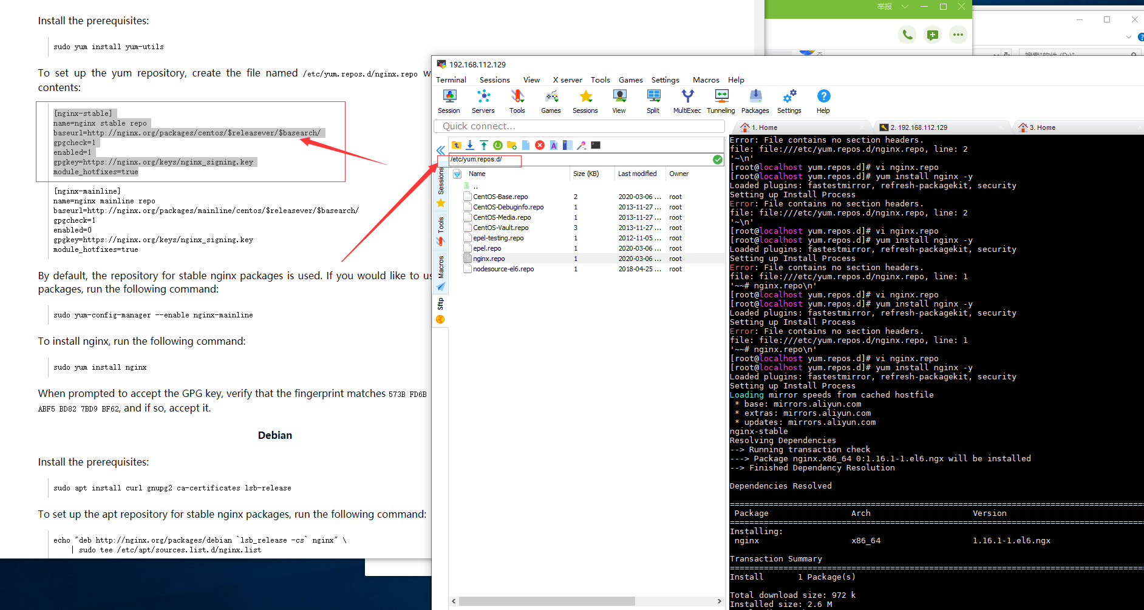Screen dimensions: 1144x610
Task: Create a new file in SFTP panel
Action: 526,145
